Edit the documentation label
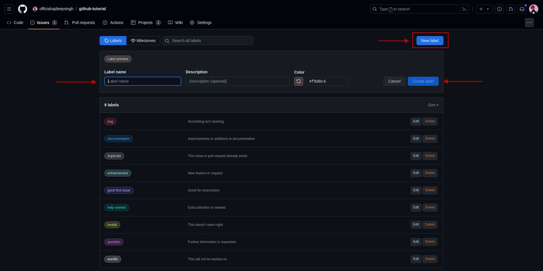Screen dimensions: 543x271 416,139
